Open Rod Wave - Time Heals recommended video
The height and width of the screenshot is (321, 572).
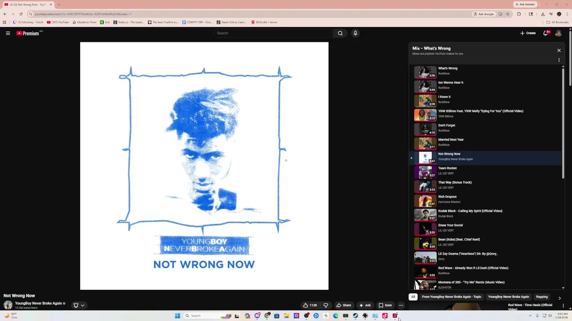pyautogui.click(x=530, y=307)
